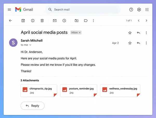Reply arrow beside the subject line
This screenshot has height=118, width=156.
138,33
